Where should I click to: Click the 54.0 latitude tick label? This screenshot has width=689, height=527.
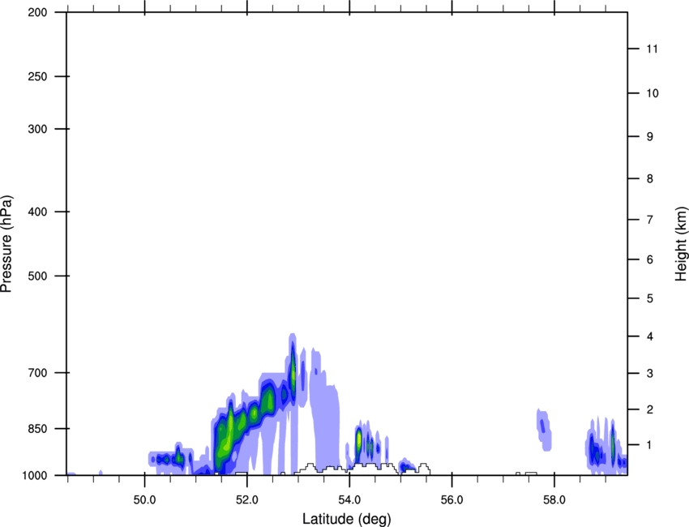tap(350, 500)
